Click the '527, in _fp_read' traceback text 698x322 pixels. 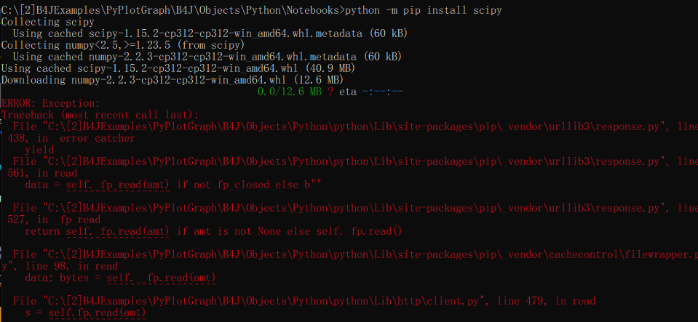(x=54, y=220)
